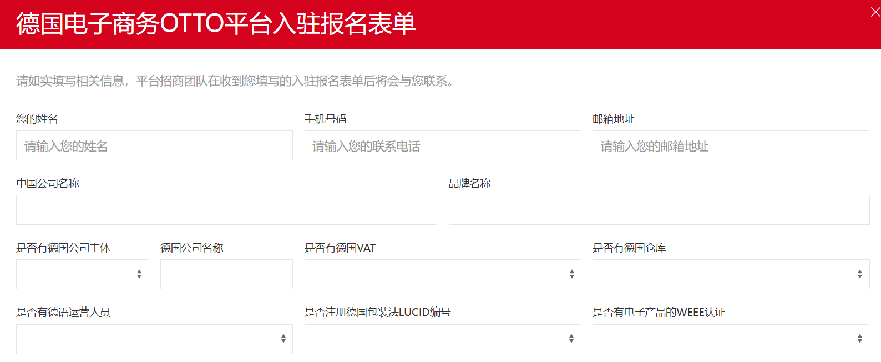Click the 邮箱地址 label
The height and width of the screenshot is (362, 881).
pos(614,119)
